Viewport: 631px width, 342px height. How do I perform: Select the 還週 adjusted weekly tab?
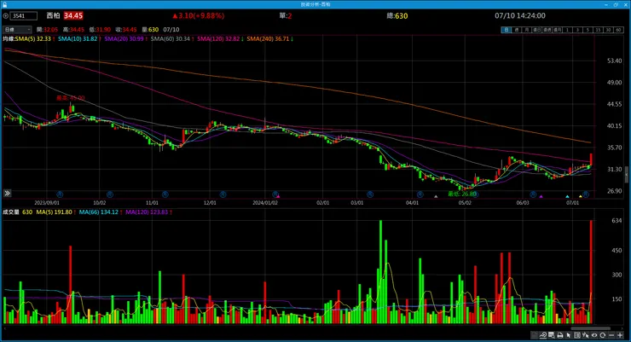pyautogui.click(x=547, y=30)
